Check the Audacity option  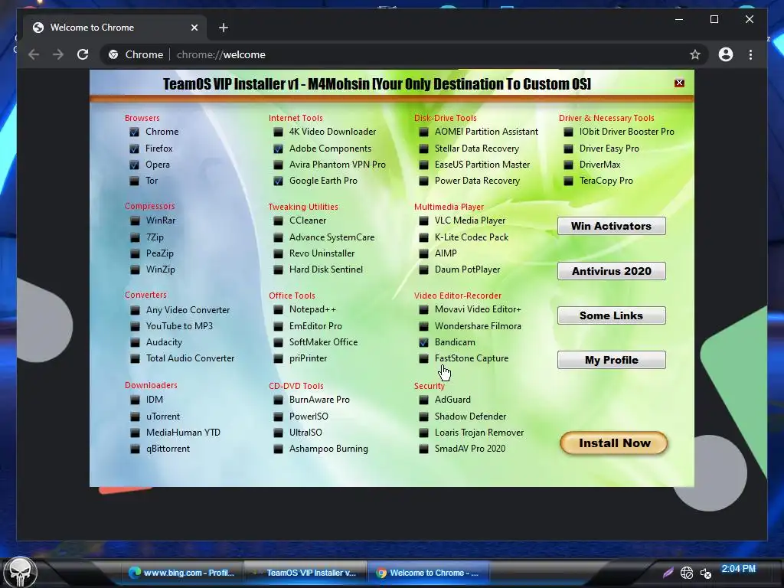[x=135, y=342]
